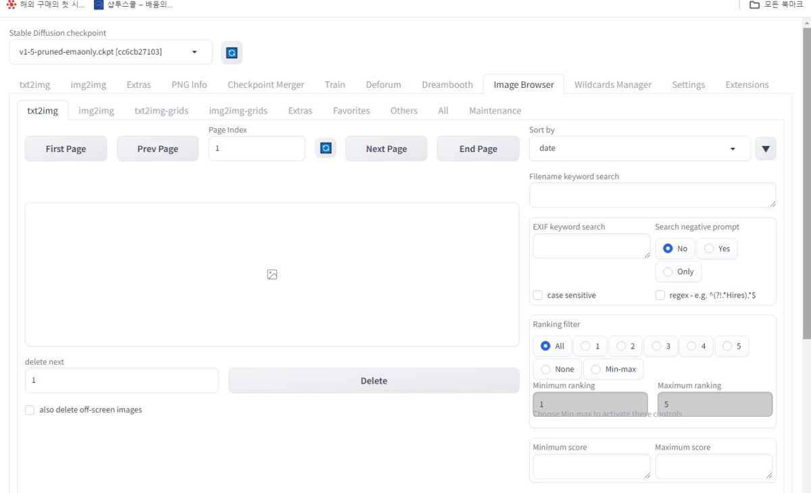The height and width of the screenshot is (493, 811).
Task: Click the Page Index input field
Action: point(257,149)
